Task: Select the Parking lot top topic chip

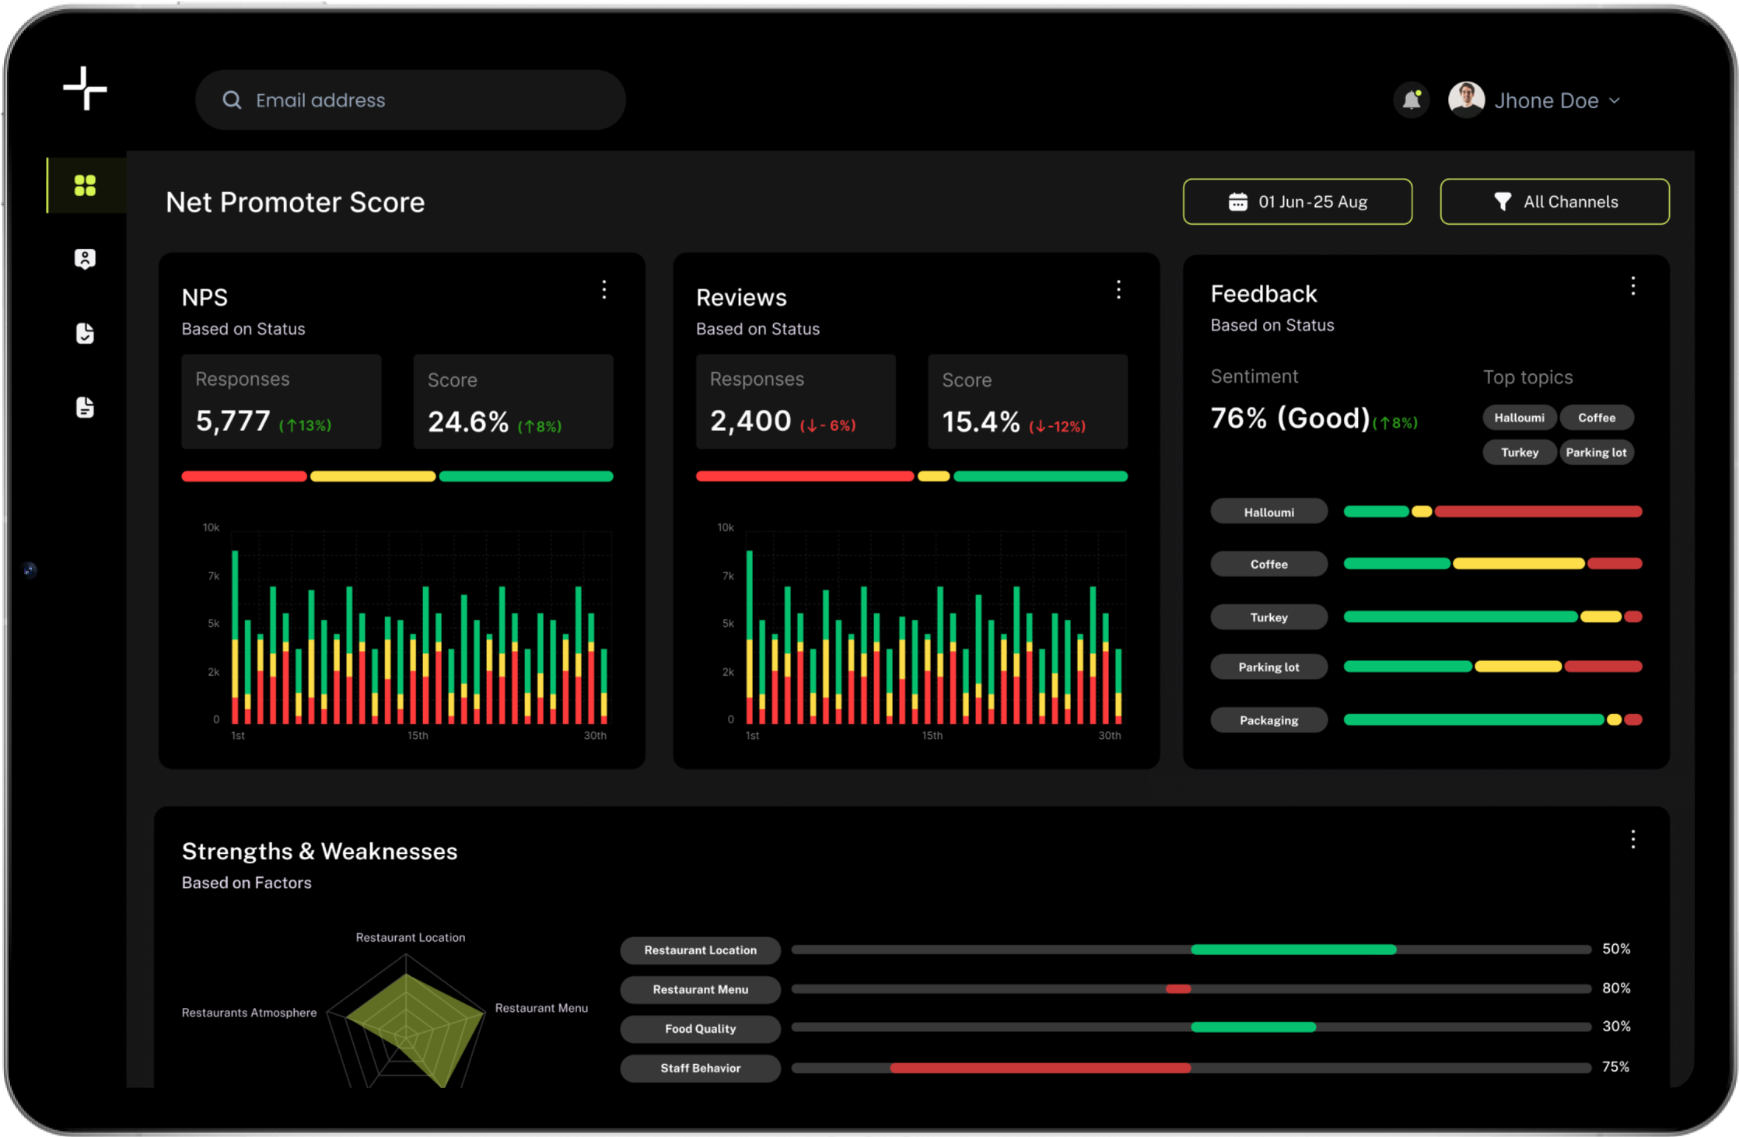Action: (x=1596, y=453)
